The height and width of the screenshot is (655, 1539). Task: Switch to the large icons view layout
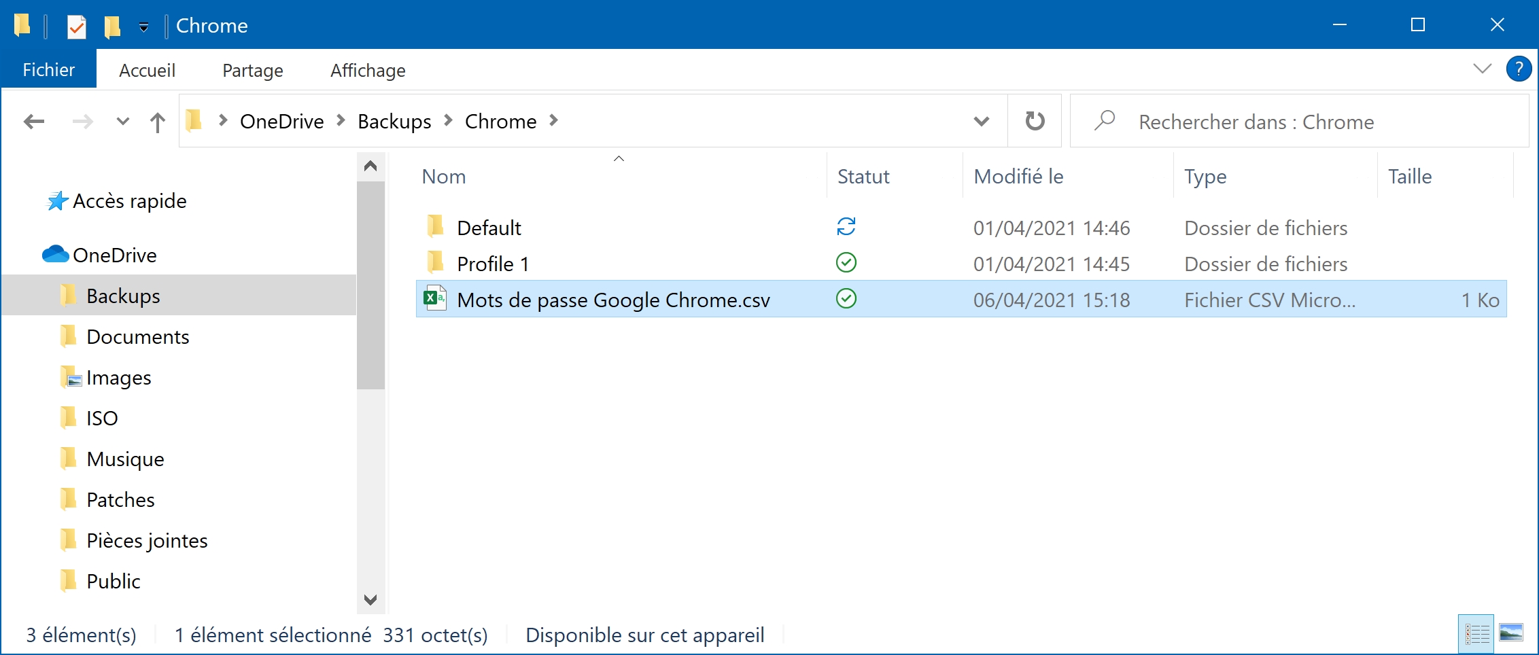click(1510, 633)
